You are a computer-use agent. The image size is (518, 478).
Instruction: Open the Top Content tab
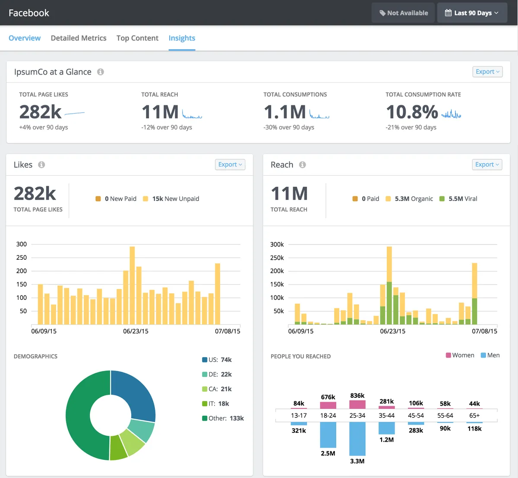click(137, 38)
